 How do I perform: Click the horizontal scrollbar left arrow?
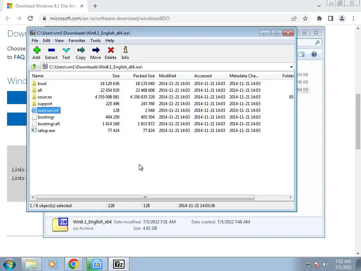tap(33, 197)
